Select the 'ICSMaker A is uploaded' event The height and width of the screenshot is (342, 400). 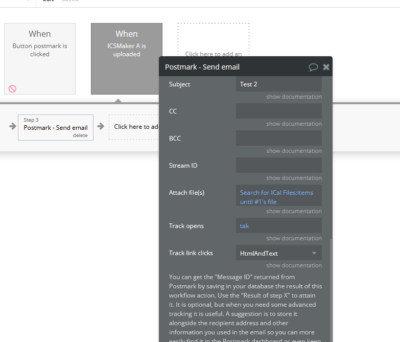127,59
